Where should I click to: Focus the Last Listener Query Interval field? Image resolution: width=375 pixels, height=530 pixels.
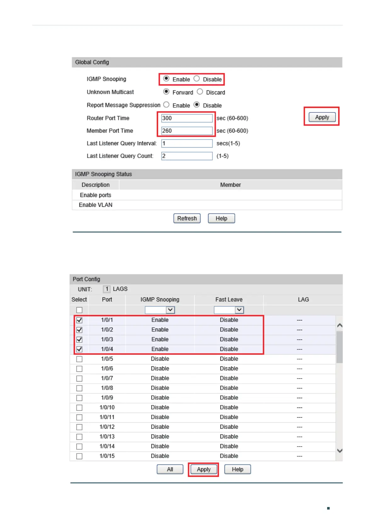(187, 143)
